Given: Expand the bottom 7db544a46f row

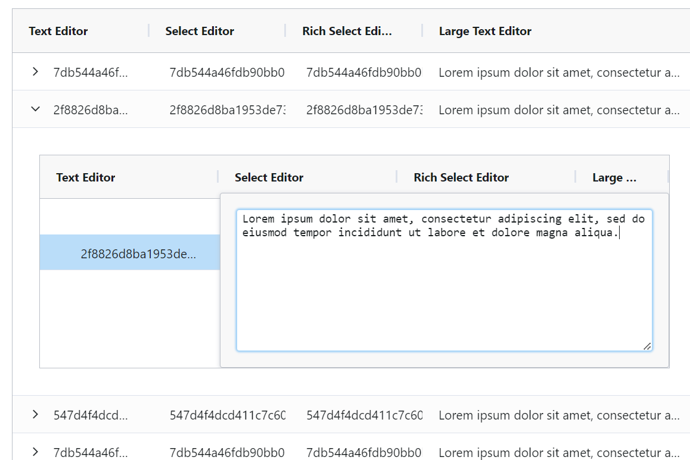Looking at the screenshot, I should [x=35, y=452].
